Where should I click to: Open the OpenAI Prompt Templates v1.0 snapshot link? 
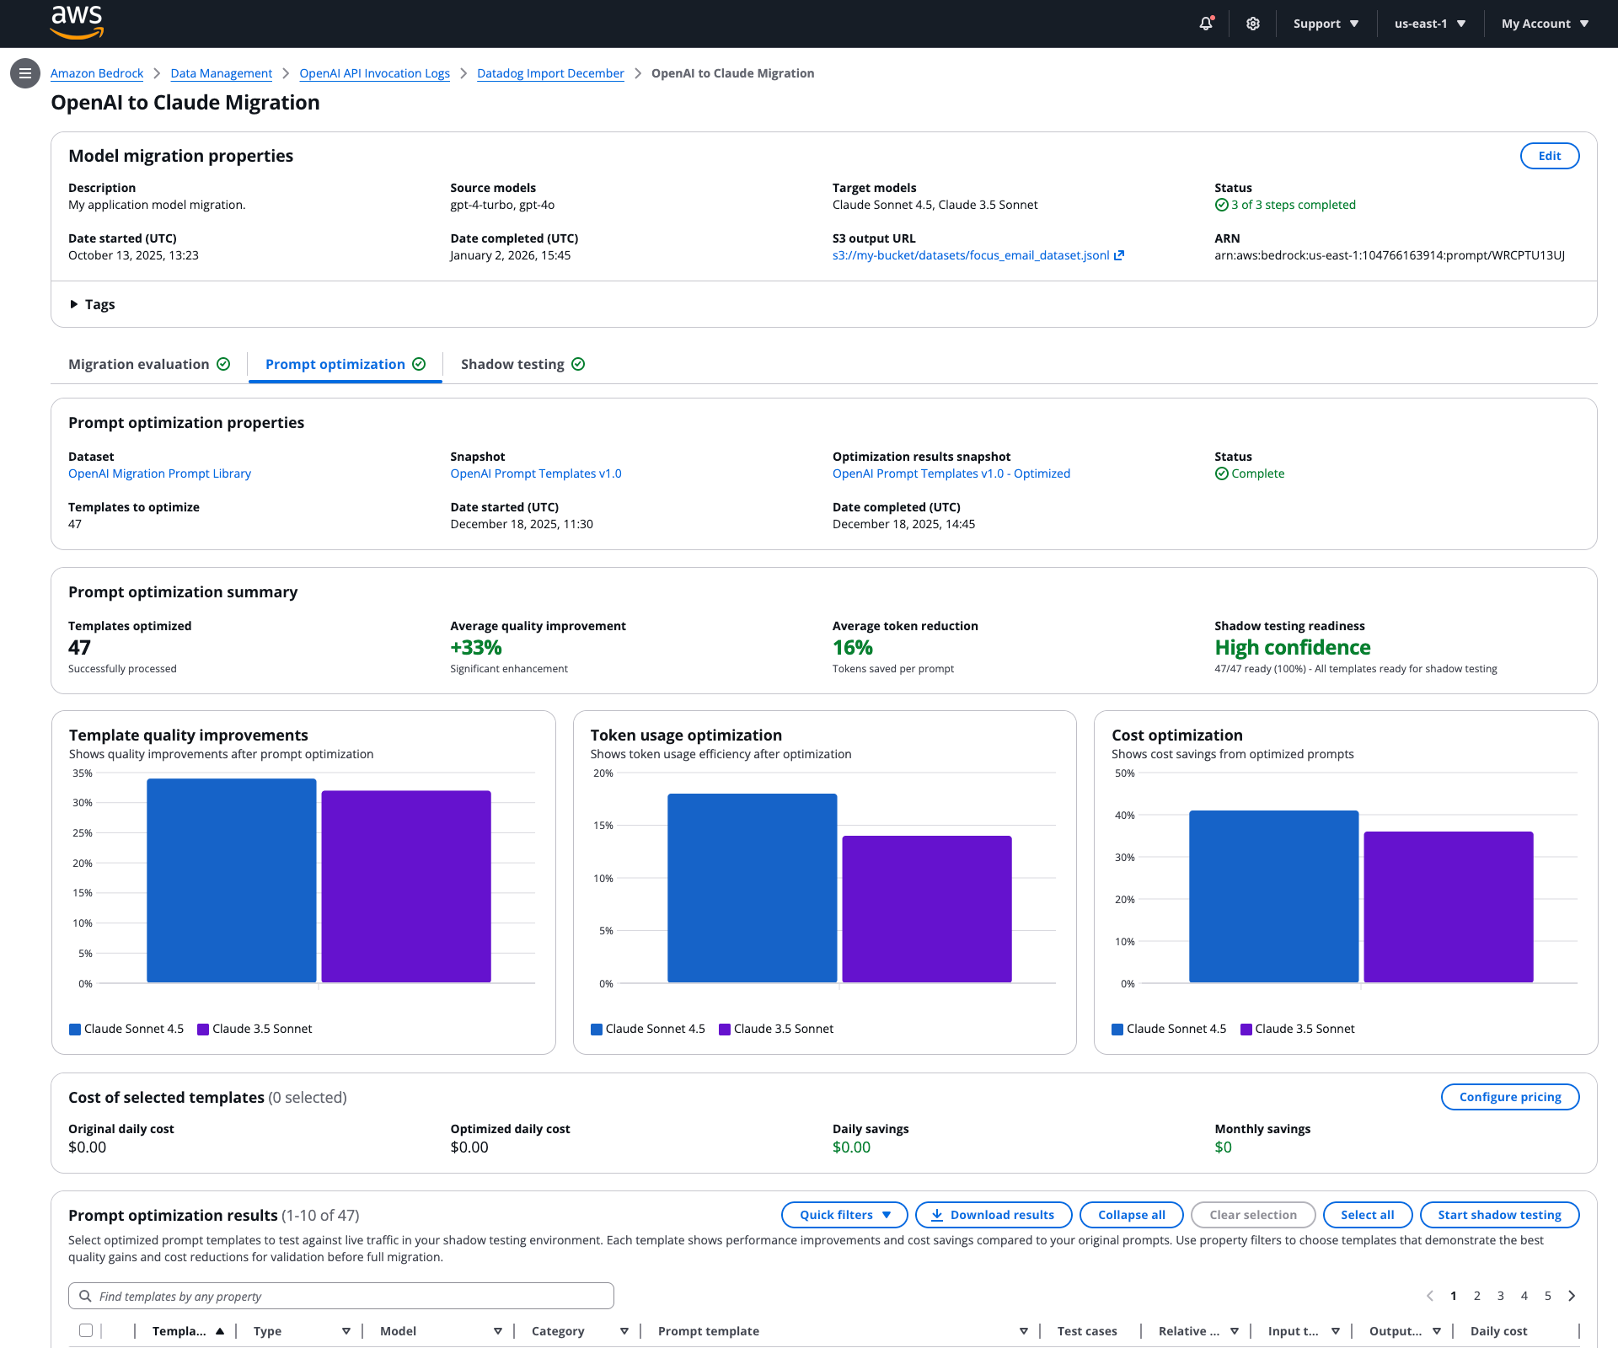coord(536,473)
